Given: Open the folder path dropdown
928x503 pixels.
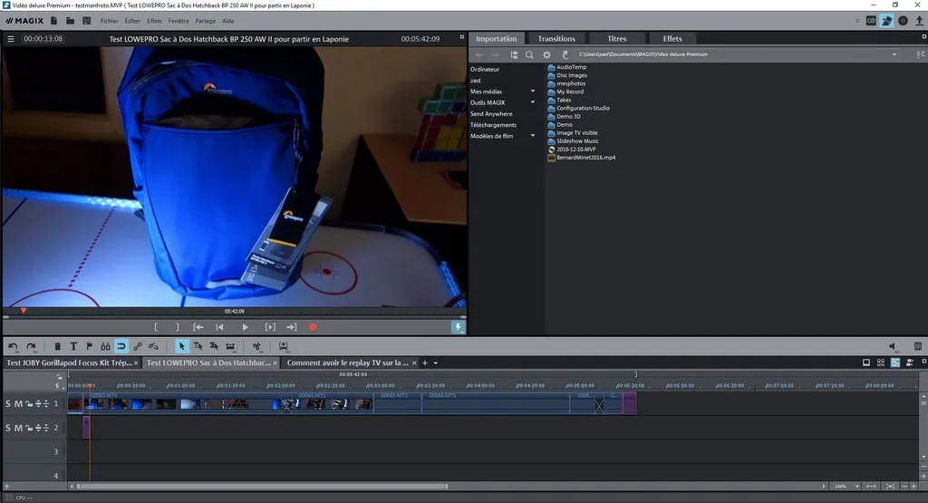Looking at the screenshot, I should pos(894,55).
